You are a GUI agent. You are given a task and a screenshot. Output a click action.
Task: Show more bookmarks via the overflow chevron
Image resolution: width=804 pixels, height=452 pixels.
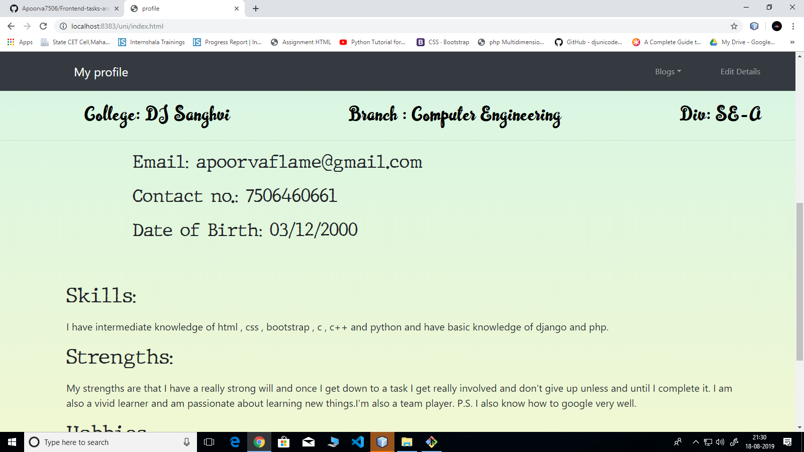pos(792,42)
